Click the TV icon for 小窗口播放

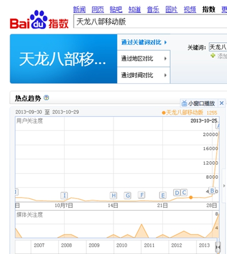184,103
